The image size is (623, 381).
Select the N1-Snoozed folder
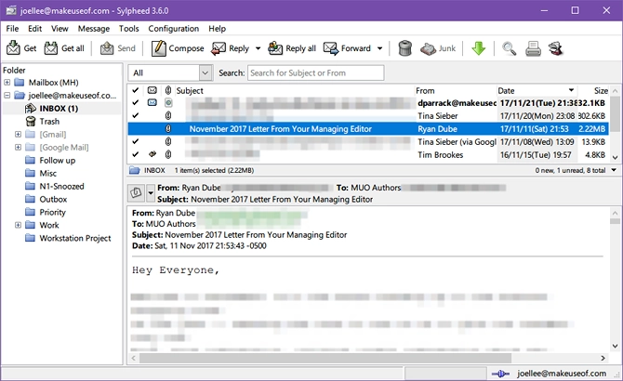click(x=61, y=186)
